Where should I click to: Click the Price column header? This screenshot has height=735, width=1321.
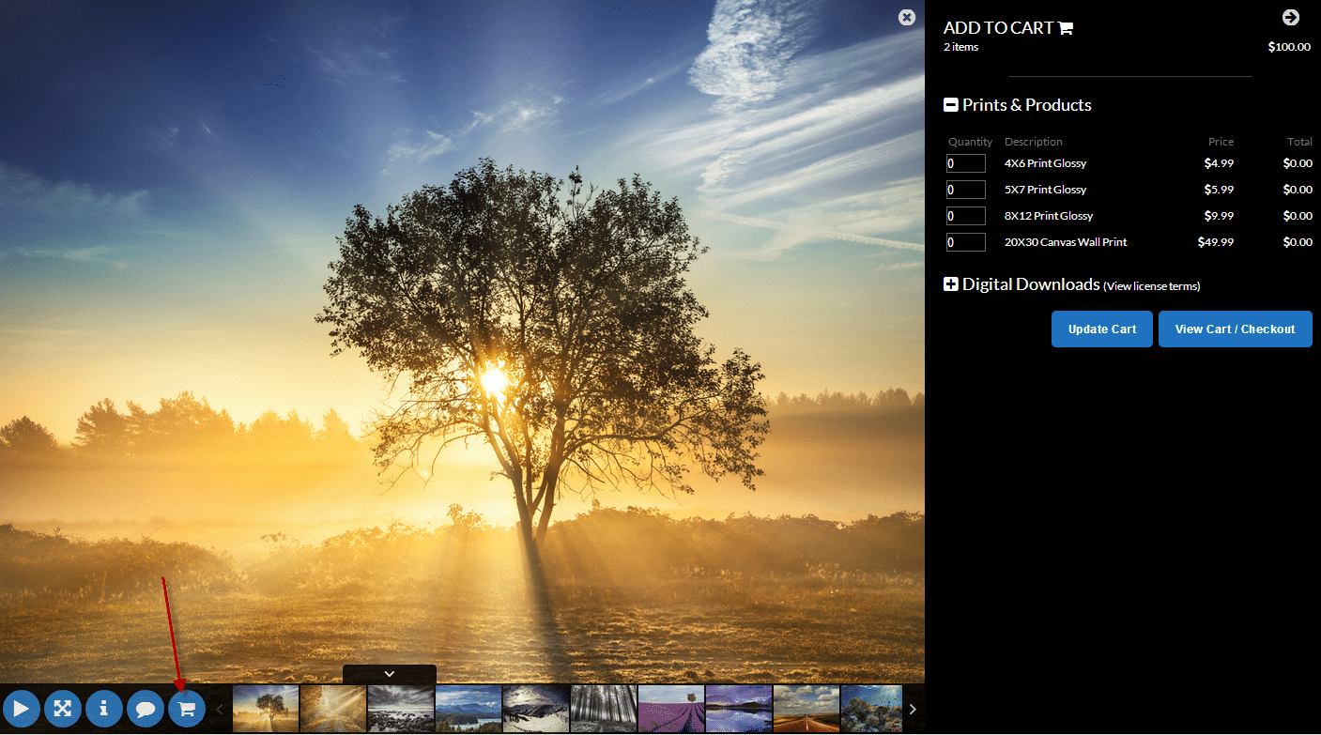point(1221,142)
